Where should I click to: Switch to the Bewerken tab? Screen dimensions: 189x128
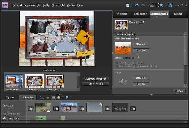click(x=140, y=14)
